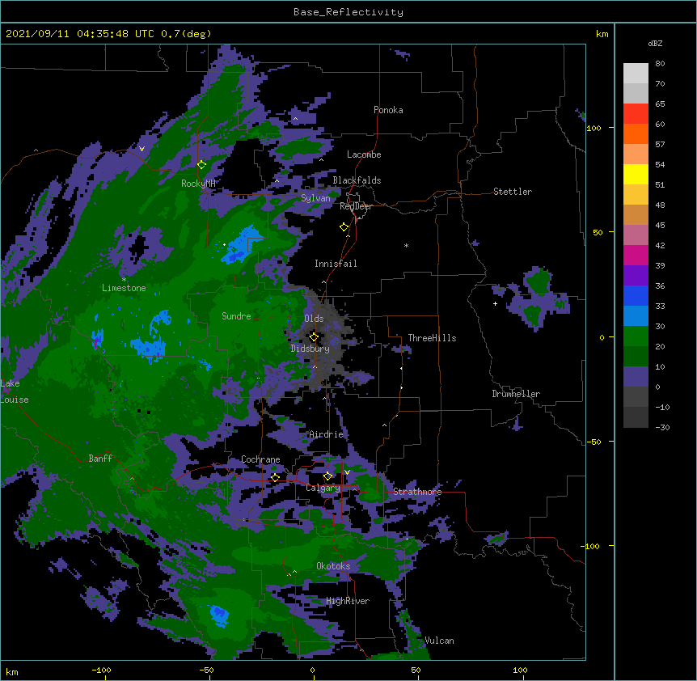
Task: Click the light blue echo core west of Innisfail
Action: pos(243,245)
